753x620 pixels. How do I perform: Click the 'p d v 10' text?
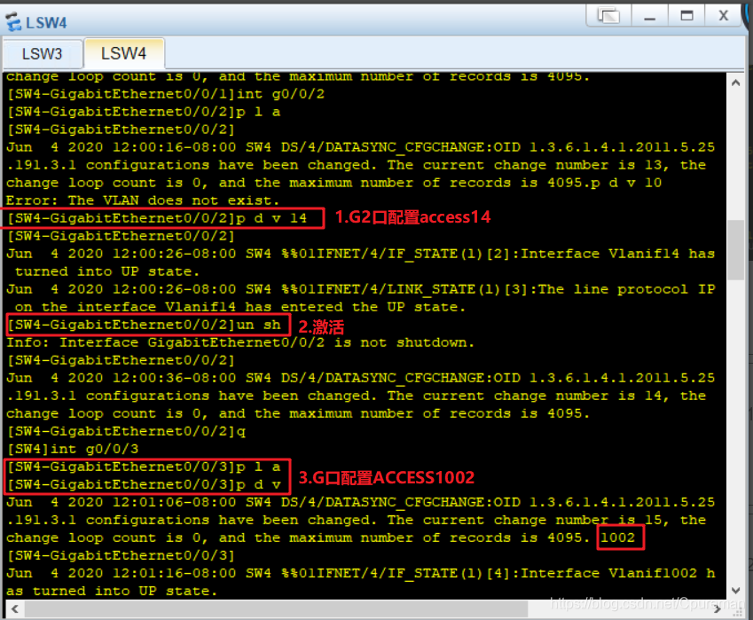627,183
